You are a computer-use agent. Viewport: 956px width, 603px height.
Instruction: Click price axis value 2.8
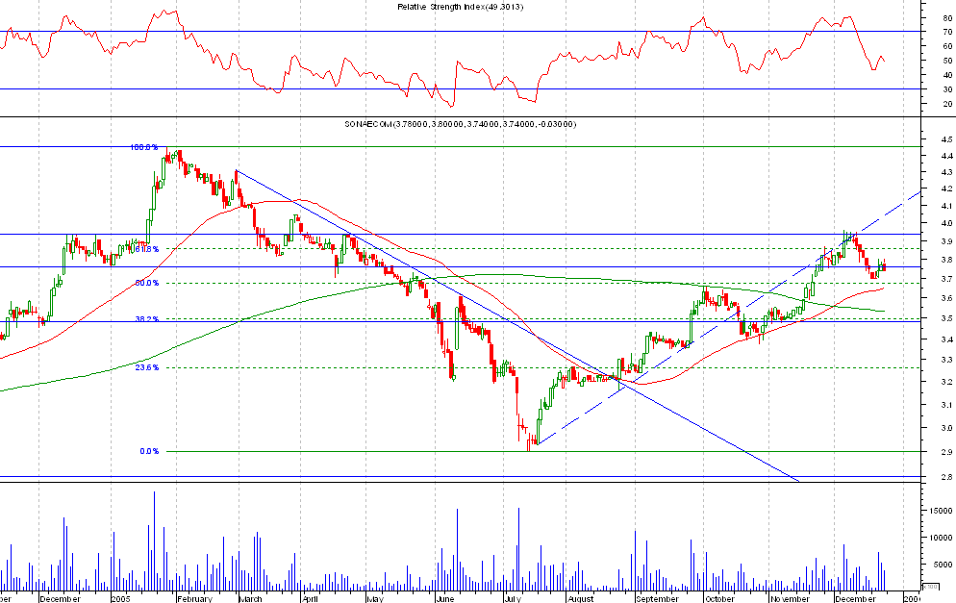(946, 477)
